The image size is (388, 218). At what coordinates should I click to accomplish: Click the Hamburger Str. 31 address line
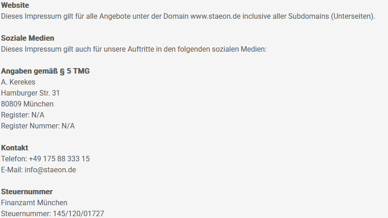coord(31,93)
